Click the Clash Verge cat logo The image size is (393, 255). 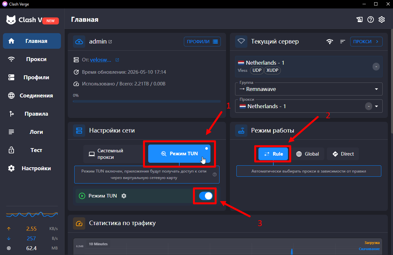[x=11, y=20]
